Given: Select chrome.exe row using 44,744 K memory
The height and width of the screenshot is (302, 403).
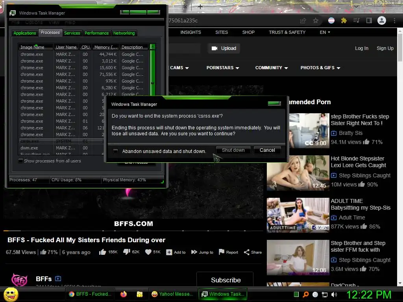Looking at the screenshot, I should (x=83, y=54).
